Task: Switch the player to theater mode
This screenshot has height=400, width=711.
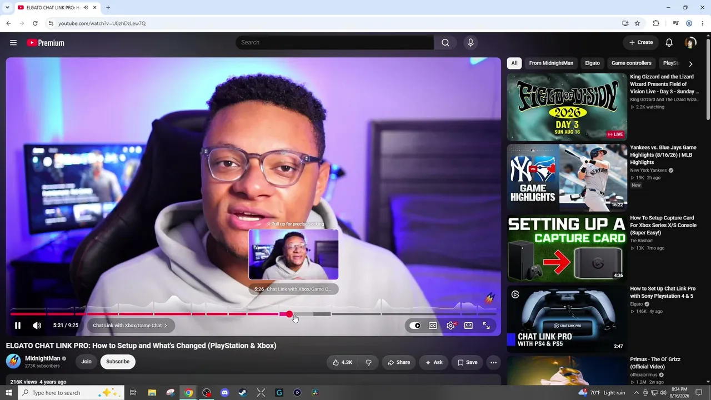Action: tap(468, 326)
